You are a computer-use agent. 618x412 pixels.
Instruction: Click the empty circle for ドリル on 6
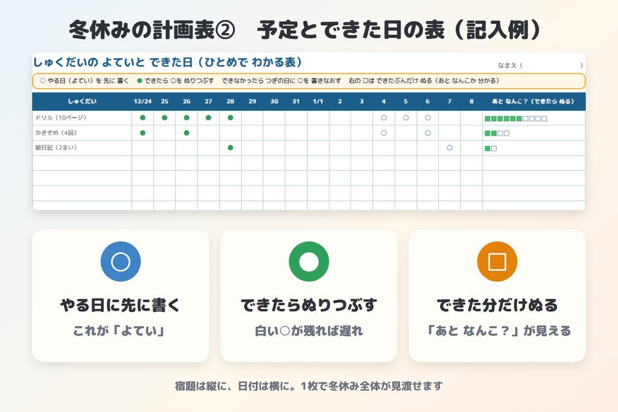[428, 118]
